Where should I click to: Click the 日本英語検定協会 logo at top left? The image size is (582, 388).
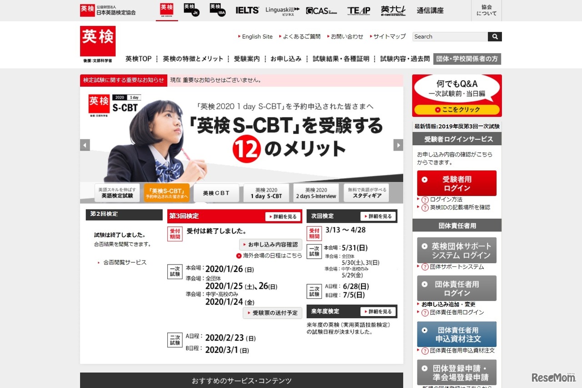pyautogui.click(x=108, y=10)
